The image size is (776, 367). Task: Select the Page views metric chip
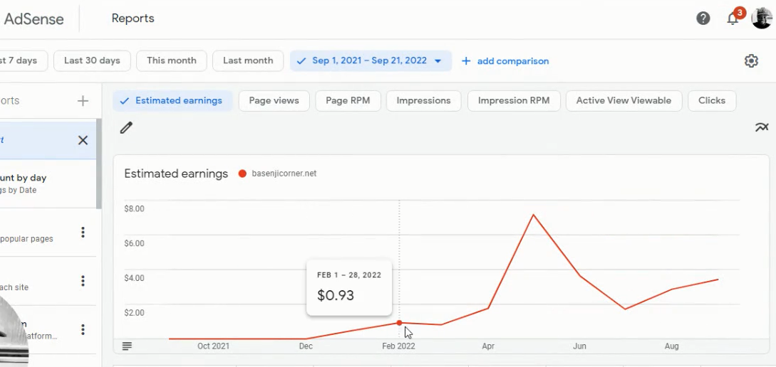coord(274,101)
